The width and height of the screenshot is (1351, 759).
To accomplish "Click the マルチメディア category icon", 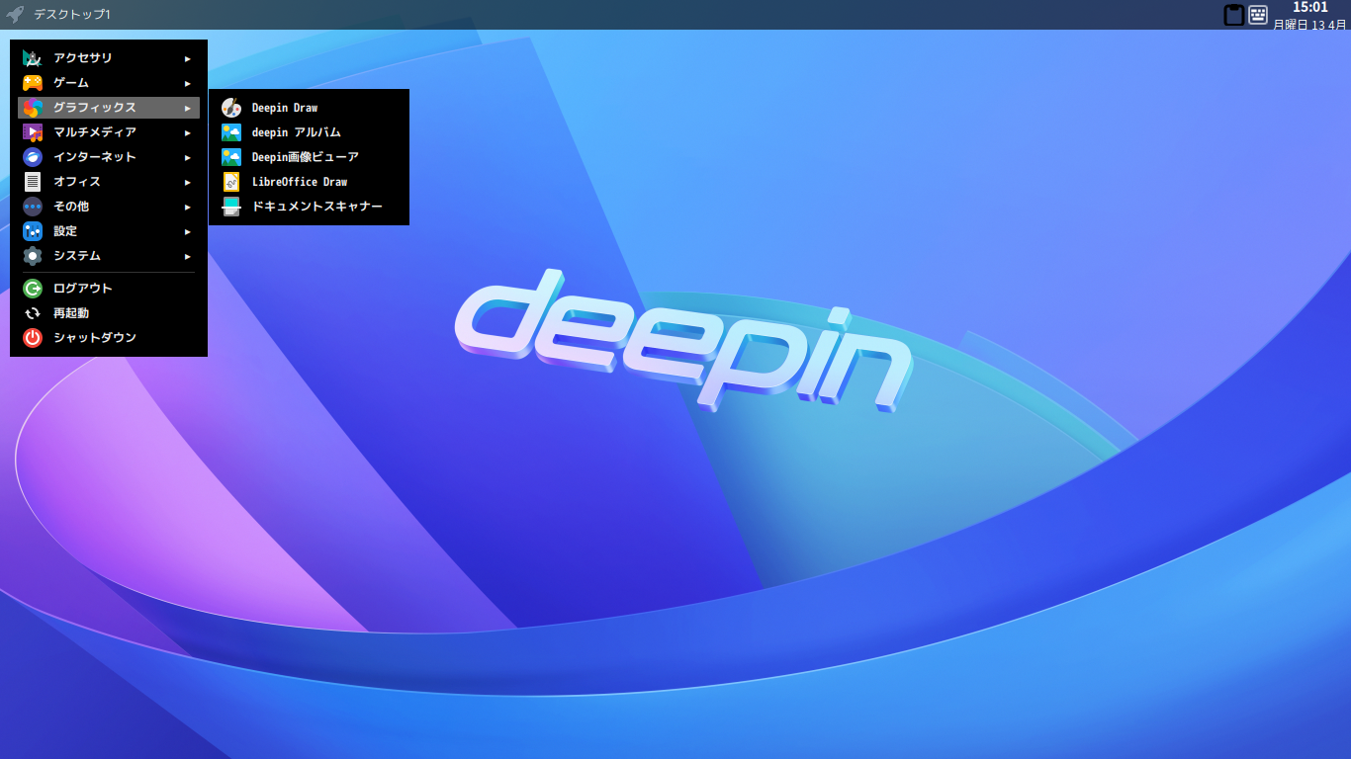I will coord(33,132).
